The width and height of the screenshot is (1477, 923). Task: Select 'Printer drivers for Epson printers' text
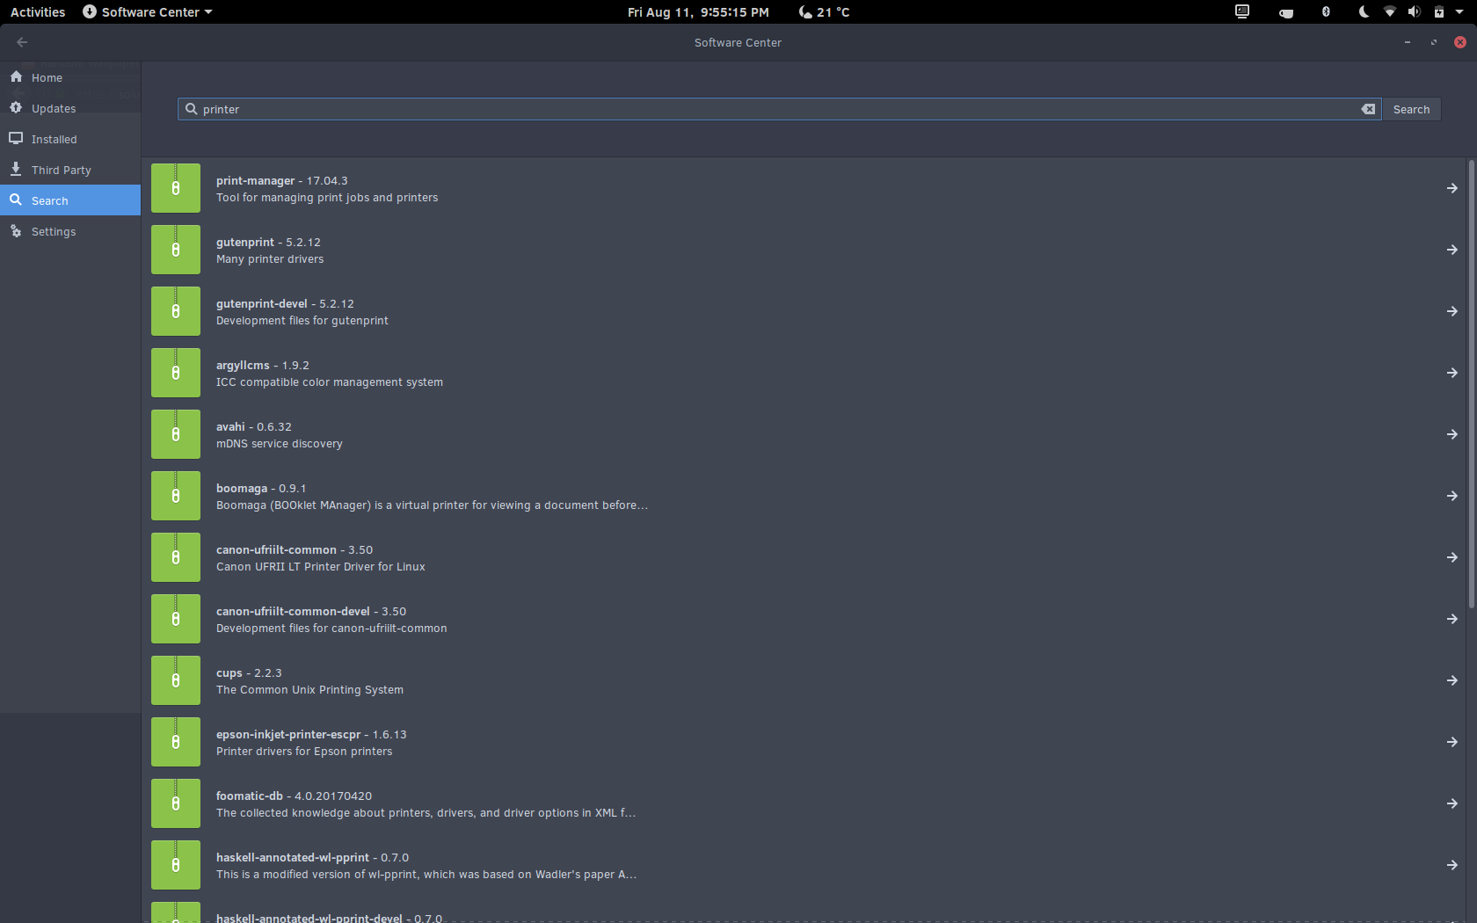coord(304,752)
